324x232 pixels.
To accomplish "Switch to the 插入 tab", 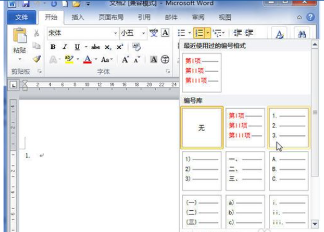I will 78,17.
